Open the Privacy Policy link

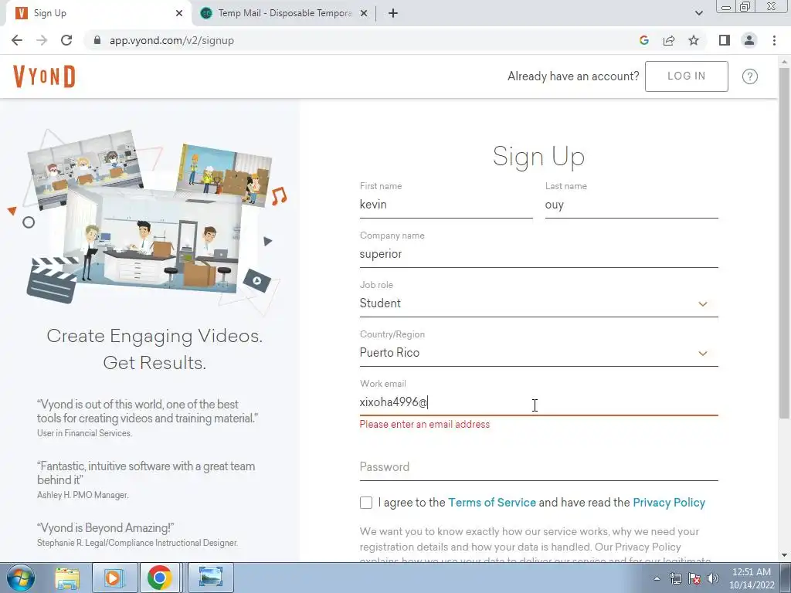click(669, 503)
